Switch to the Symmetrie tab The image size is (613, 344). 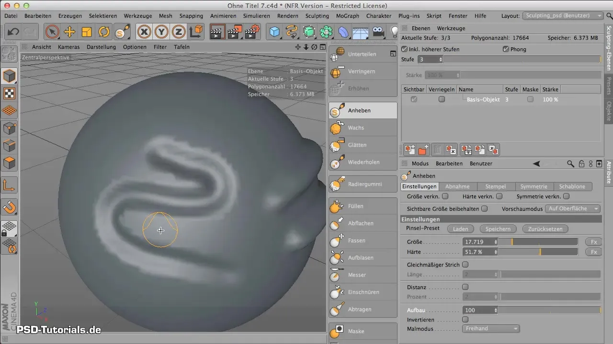[x=534, y=186]
